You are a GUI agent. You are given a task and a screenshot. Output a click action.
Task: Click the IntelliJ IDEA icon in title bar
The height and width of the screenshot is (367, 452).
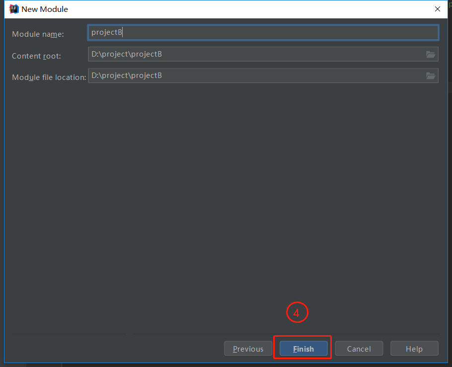[13, 9]
